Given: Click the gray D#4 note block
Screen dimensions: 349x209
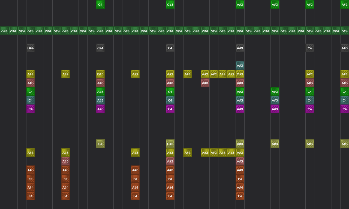Looking at the screenshot, I should 31,48.
